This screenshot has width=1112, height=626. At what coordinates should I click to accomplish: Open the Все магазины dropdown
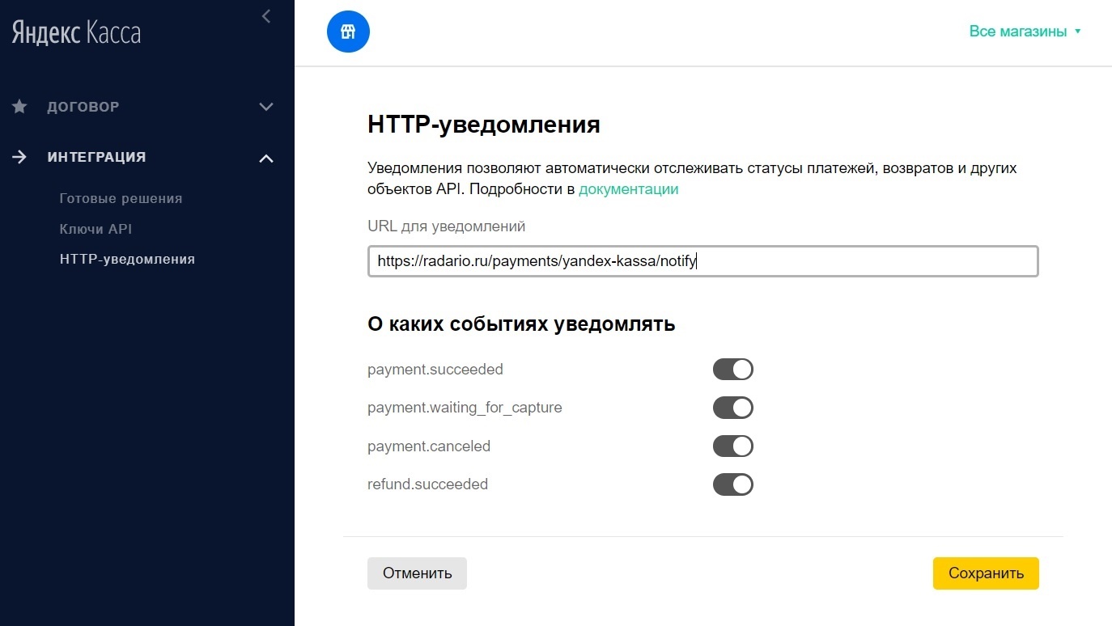[1025, 32]
